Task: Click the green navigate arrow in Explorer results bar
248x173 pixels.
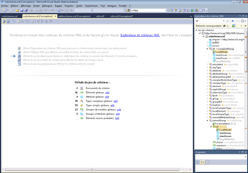Action: tap(233, 26)
